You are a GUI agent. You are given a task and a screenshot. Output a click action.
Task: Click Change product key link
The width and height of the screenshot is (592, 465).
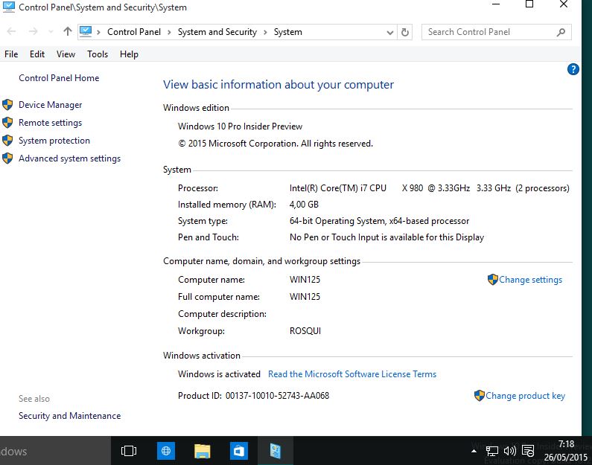[x=525, y=396]
